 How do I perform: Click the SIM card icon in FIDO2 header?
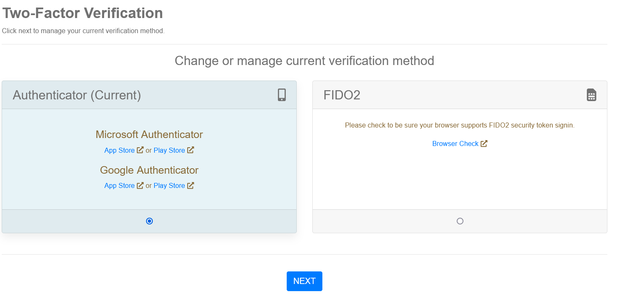[591, 95]
